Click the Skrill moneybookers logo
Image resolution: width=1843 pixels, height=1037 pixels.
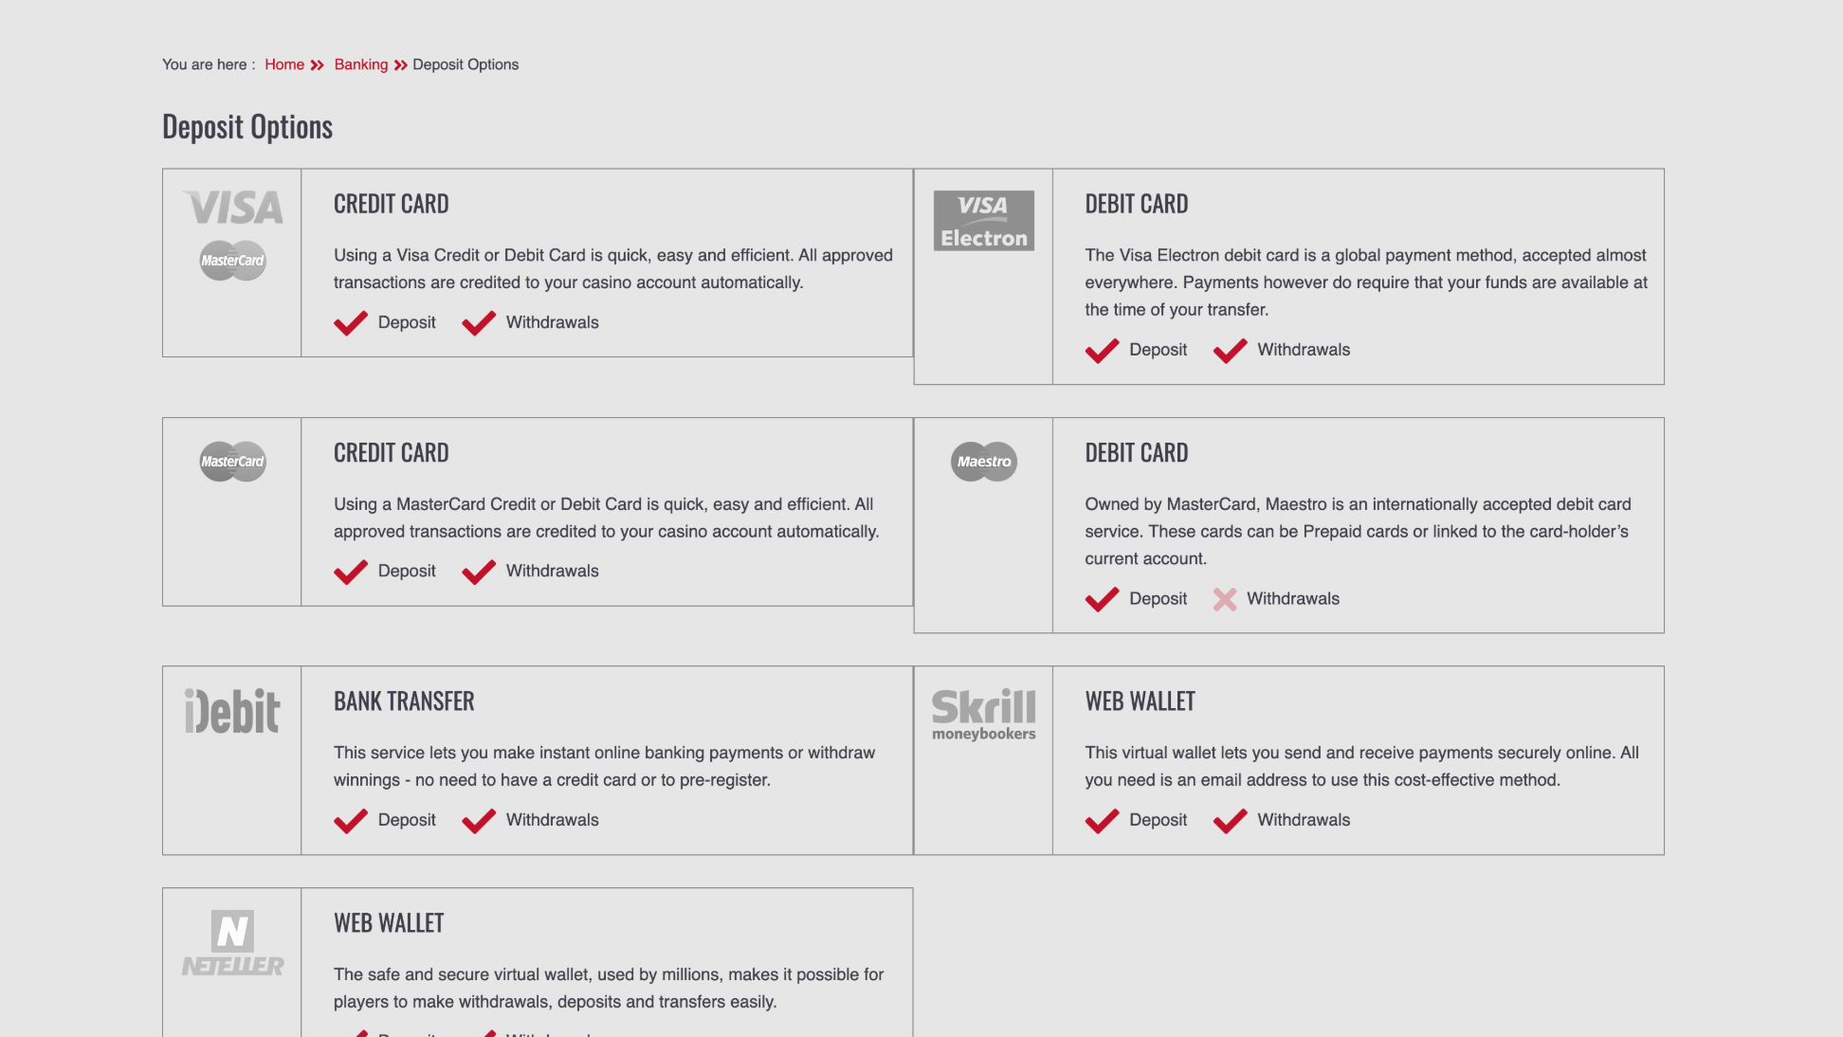tap(983, 715)
